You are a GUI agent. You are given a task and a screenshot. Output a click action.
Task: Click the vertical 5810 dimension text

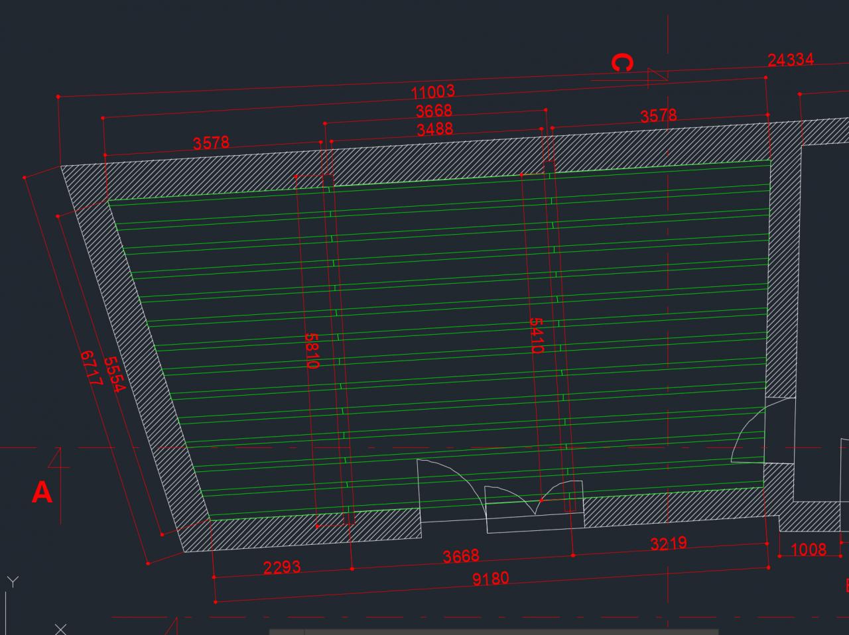312,350
